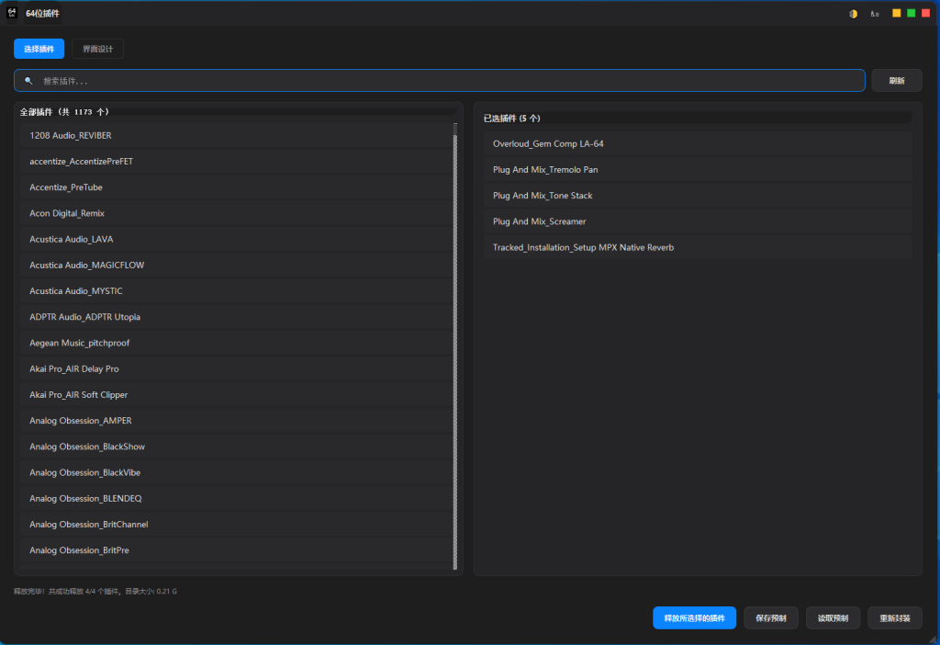The height and width of the screenshot is (645, 940).
Task: Select Akai Pro_AIR Soft Clipper plugin
Action: [x=237, y=394]
